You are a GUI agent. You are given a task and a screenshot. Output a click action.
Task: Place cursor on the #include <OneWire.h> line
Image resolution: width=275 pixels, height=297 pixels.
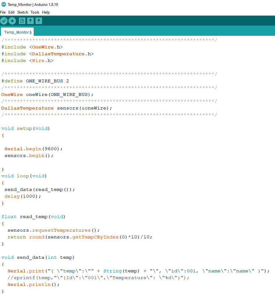point(32,47)
